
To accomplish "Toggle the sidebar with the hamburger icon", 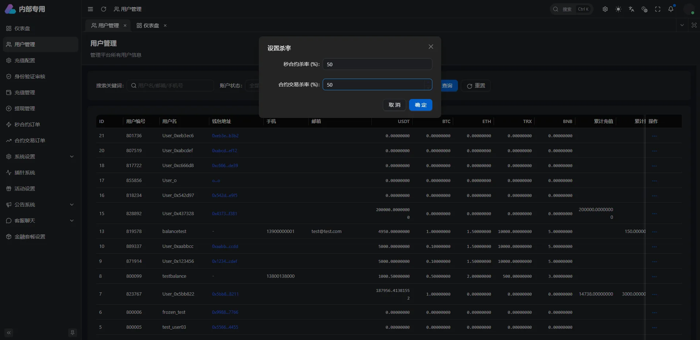I will tap(90, 9).
